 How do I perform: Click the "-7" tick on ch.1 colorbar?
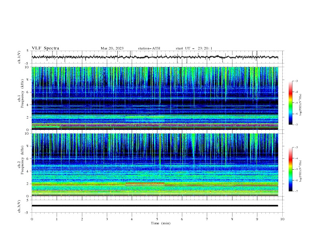tap(296, 125)
